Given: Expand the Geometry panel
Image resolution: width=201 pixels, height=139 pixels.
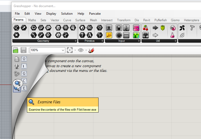Looking at the screenshot, I should pos(76,41).
